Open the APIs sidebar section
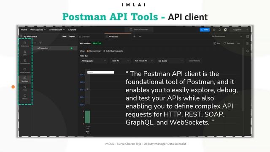This screenshot has width=270, height=152. point(25,53)
